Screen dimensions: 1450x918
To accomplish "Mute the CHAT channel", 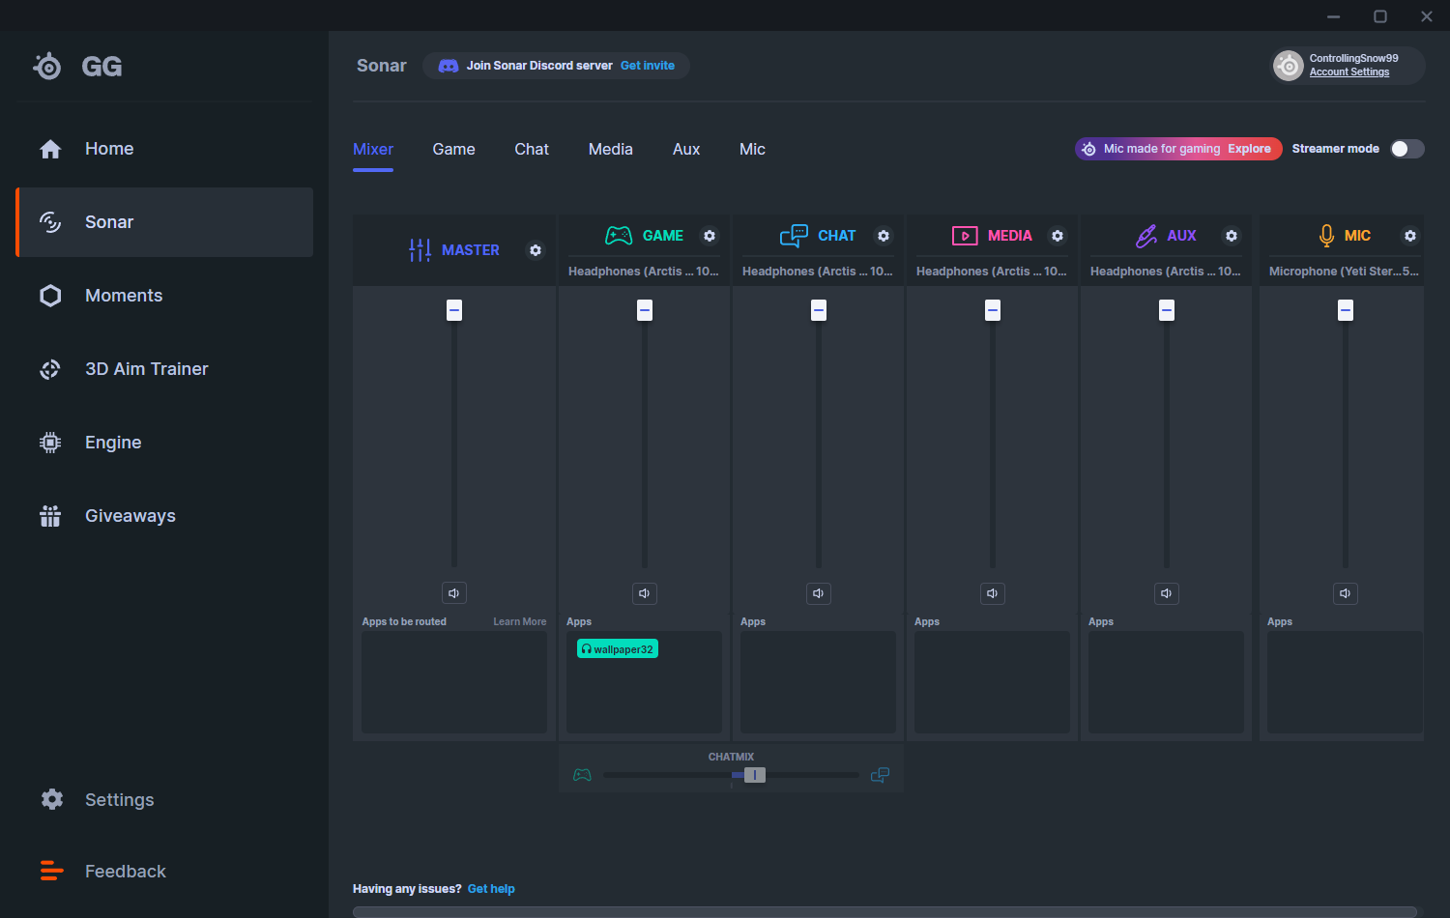I will [x=819, y=593].
